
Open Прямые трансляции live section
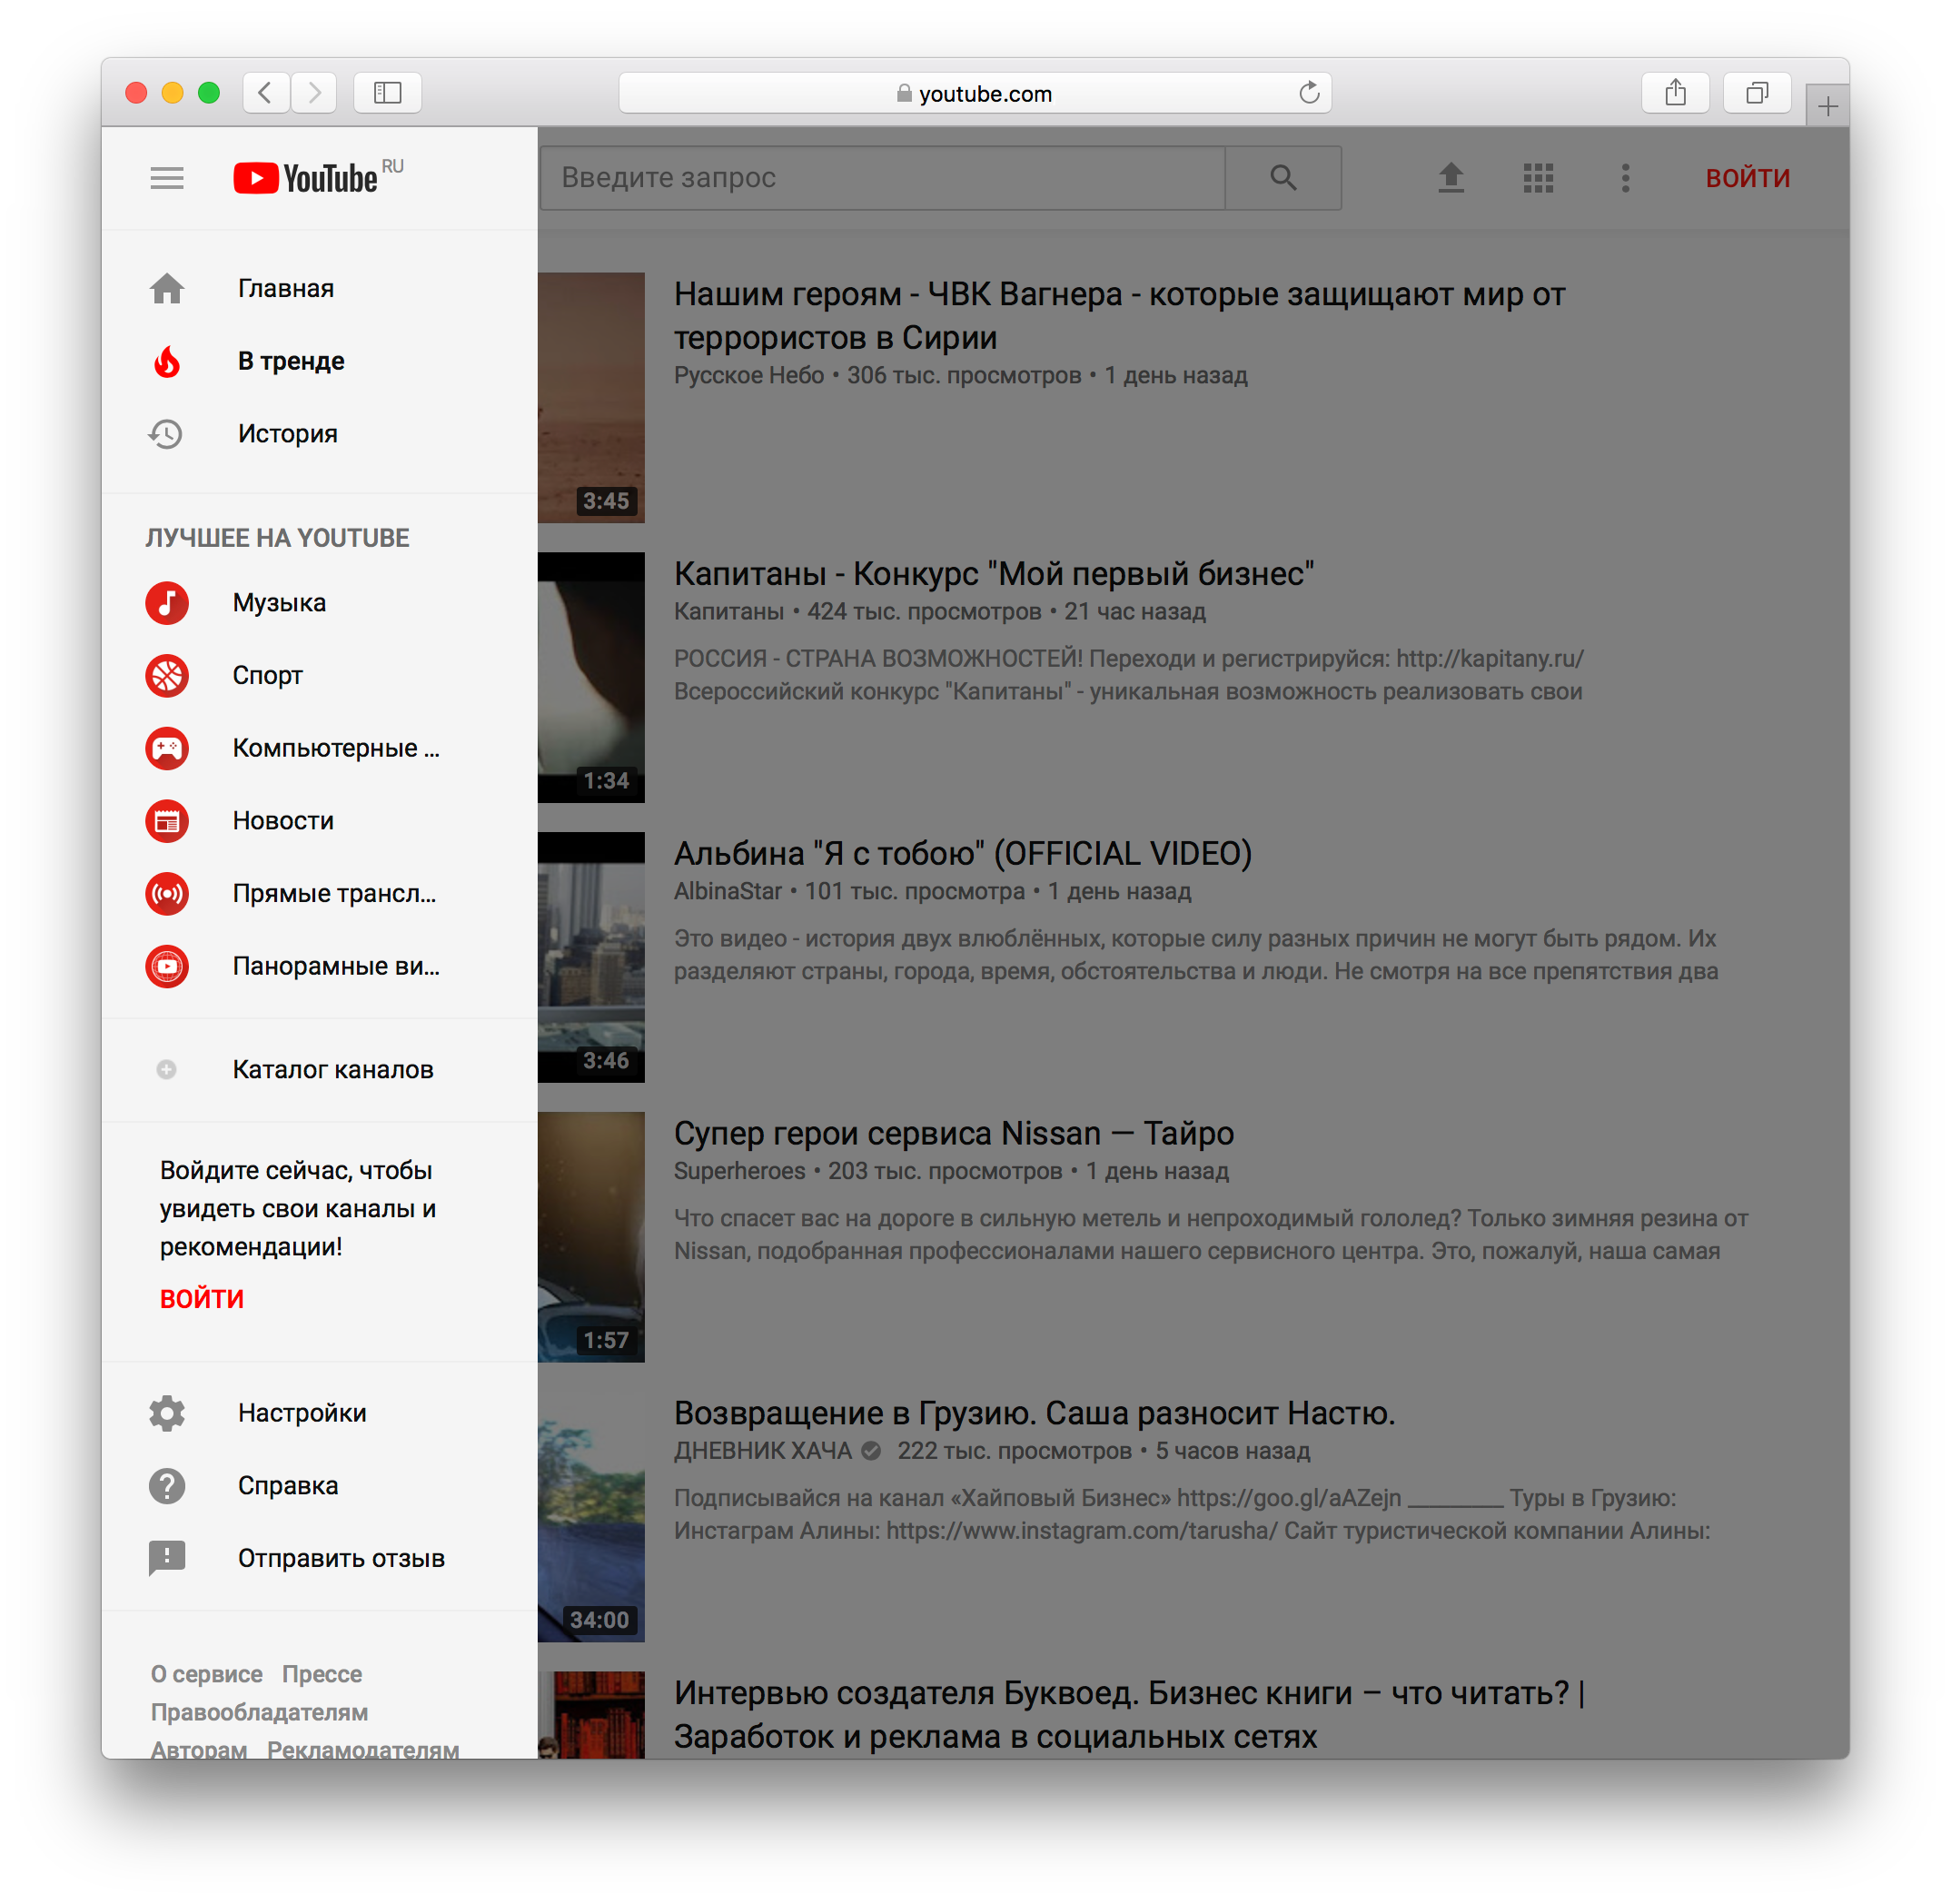tap(333, 893)
